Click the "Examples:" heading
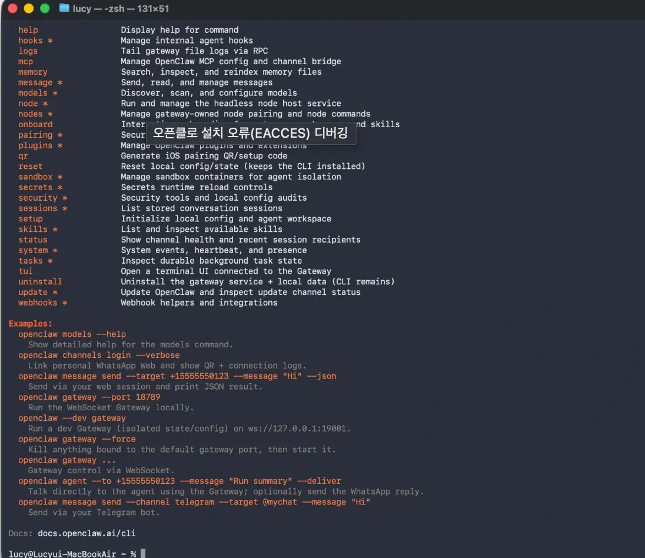Image resolution: width=645 pixels, height=558 pixels. coord(31,324)
